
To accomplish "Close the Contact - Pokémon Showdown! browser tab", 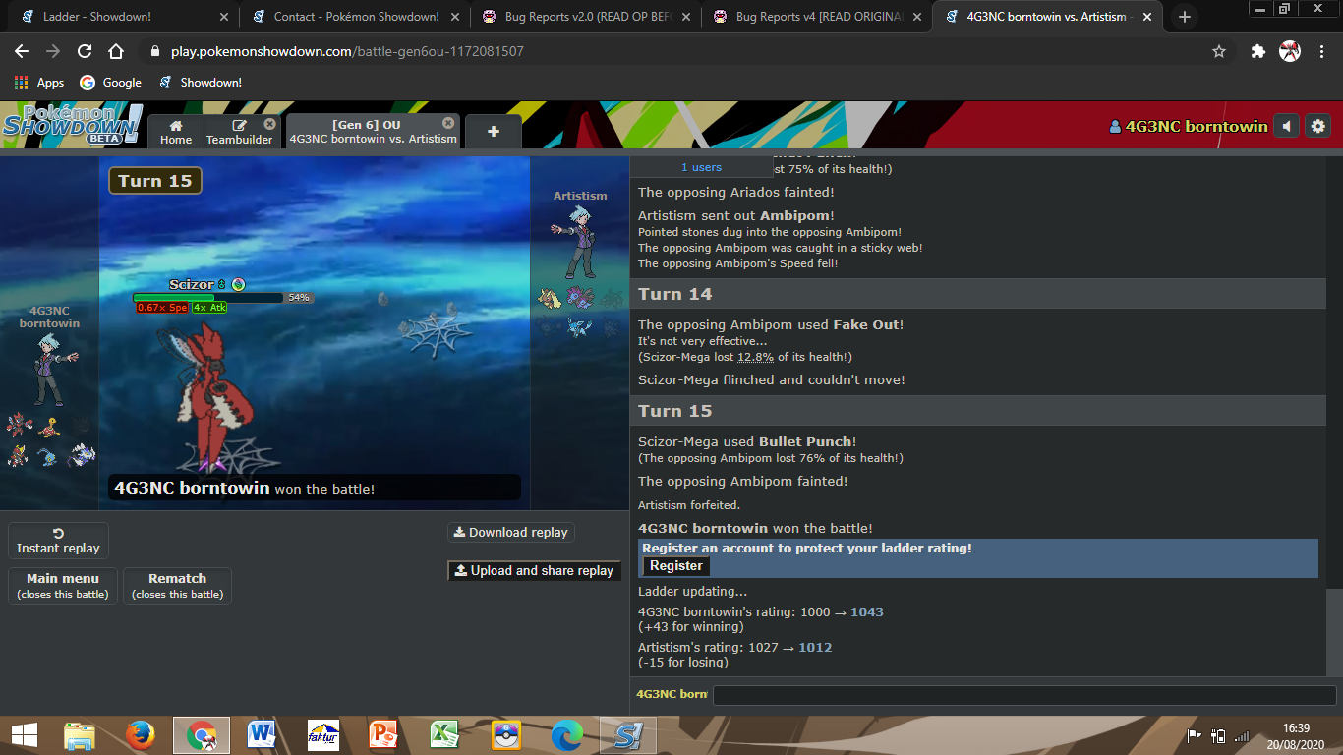I will 454,17.
